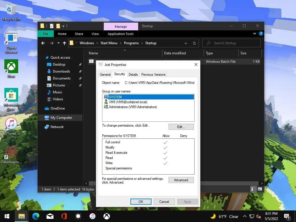Open the iTunes desktop shortcut

coord(11,127)
